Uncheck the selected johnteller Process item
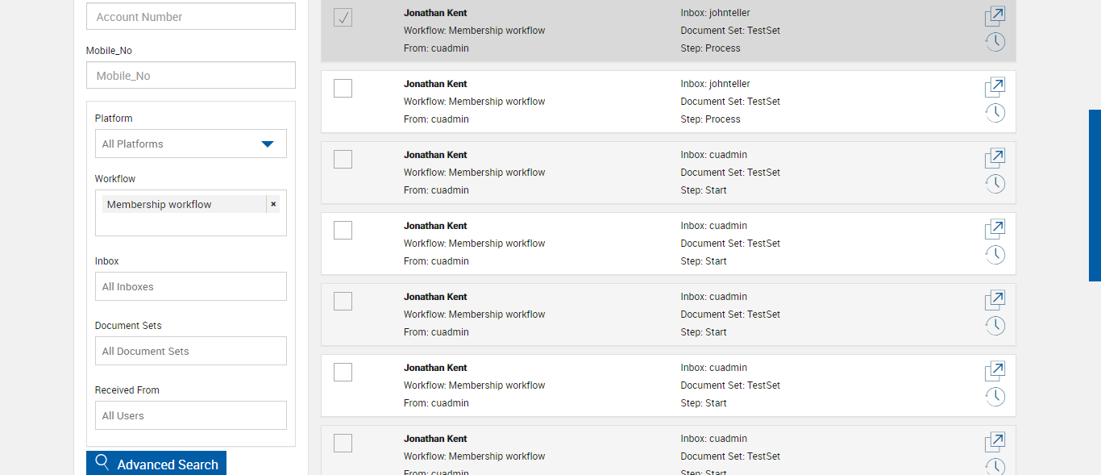This screenshot has width=1101, height=475. (343, 17)
